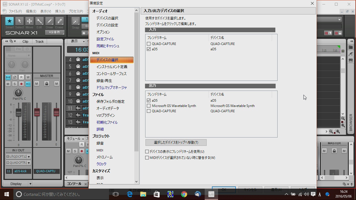Viewport: 356px width, 200px height.
Task: Solo the channel strip with S button
Action: click(15, 84)
